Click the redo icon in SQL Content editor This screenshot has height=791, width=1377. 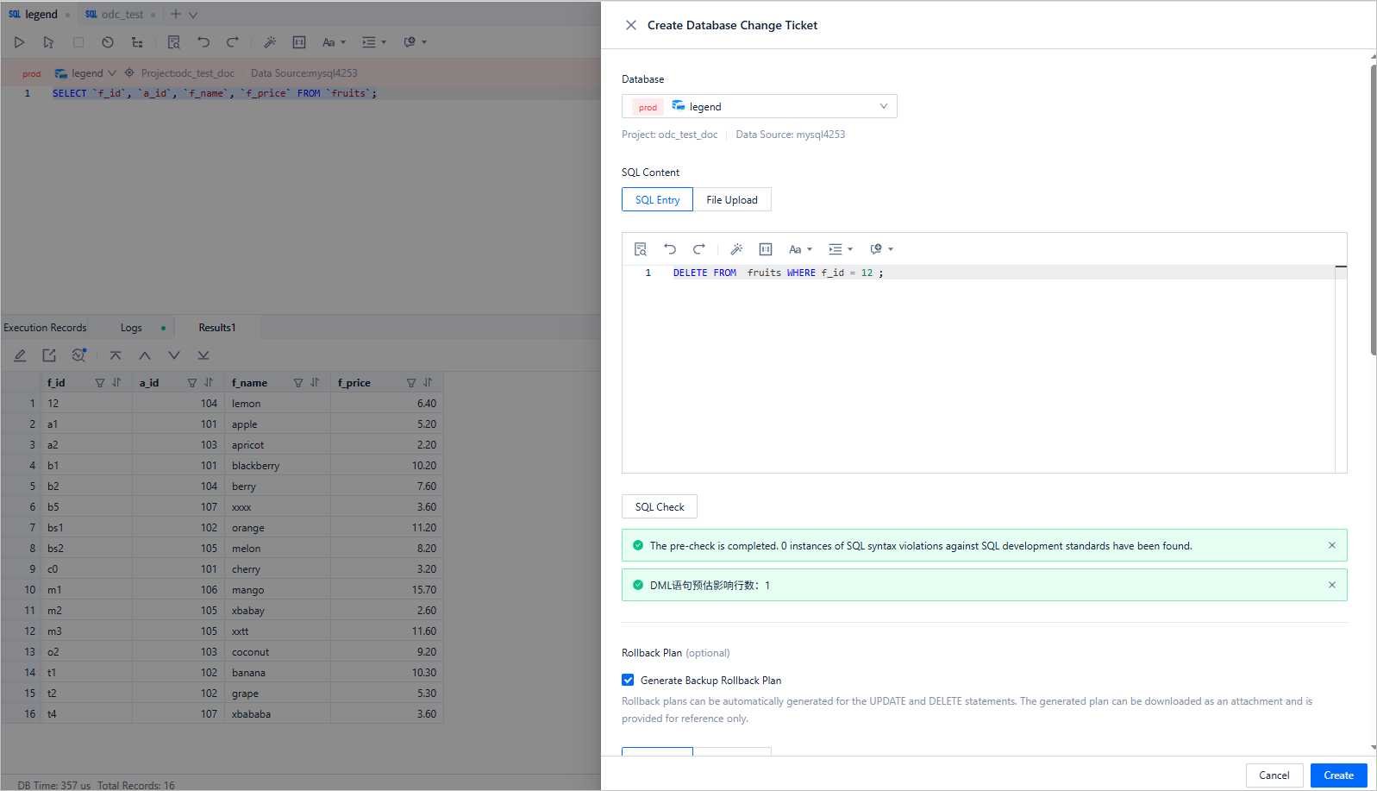click(x=699, y=249)
